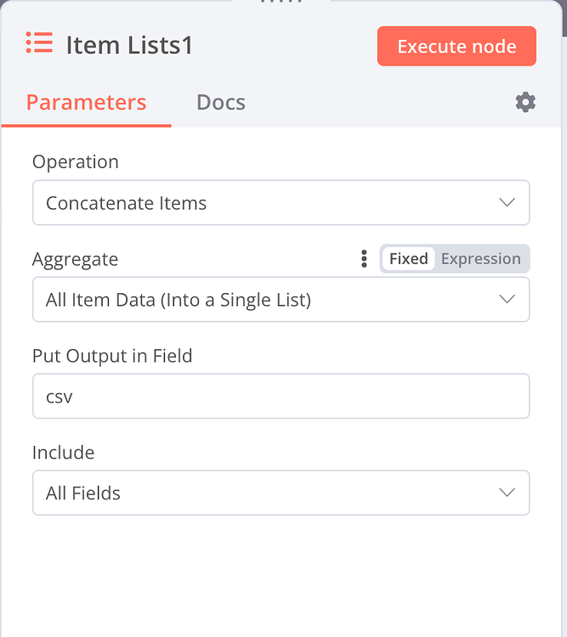Click the chevron arrow in Include field
The width and height of the screenshot is (567, 637).
[x=507, y=493]
